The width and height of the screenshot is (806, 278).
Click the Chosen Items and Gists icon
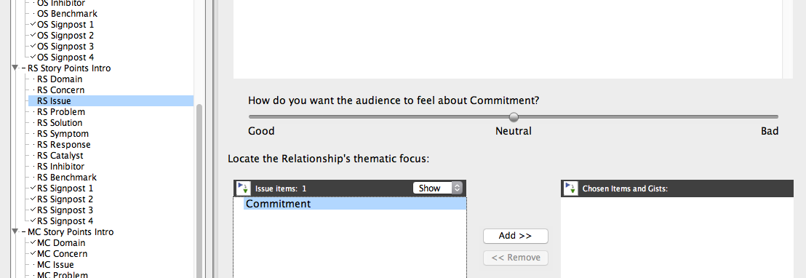click(x=570, y=188)
